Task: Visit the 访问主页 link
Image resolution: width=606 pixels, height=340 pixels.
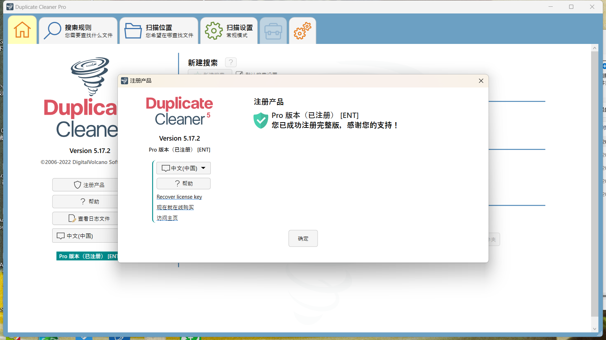Action: 167,218
